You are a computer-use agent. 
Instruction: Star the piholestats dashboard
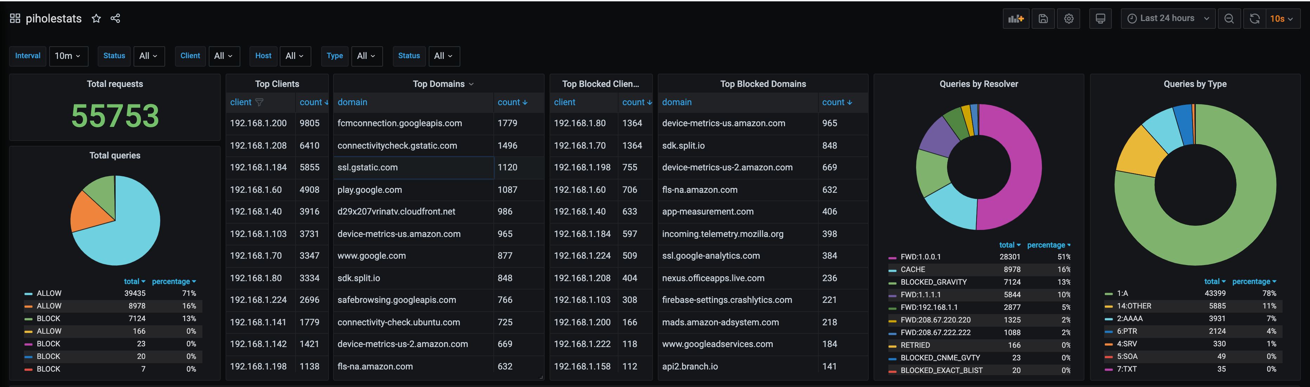coord(96,19)
